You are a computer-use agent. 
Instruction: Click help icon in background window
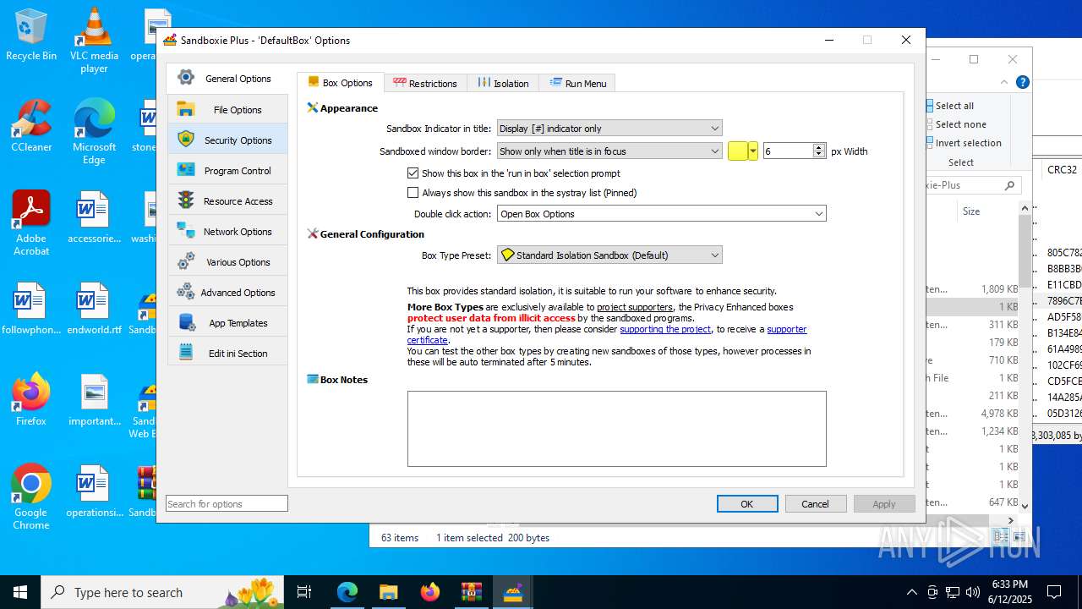point(1022,82)
